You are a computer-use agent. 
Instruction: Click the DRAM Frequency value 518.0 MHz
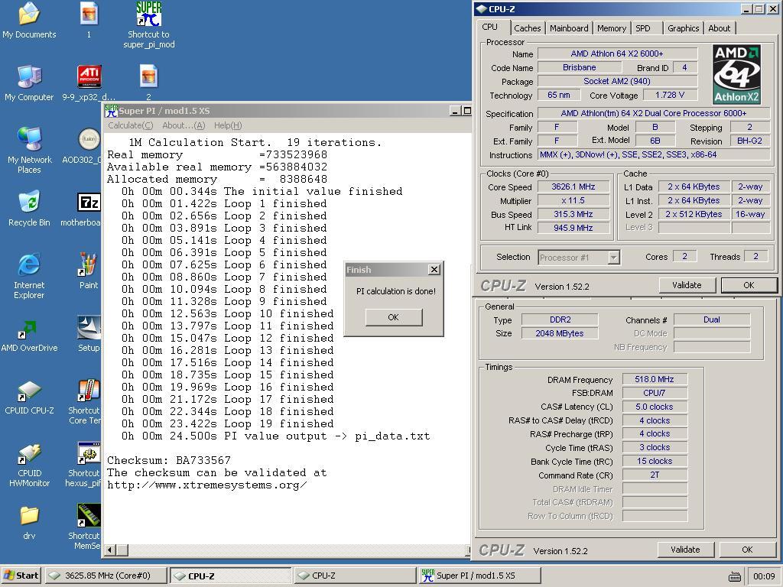pyautogui.click(x=655, y=379)
